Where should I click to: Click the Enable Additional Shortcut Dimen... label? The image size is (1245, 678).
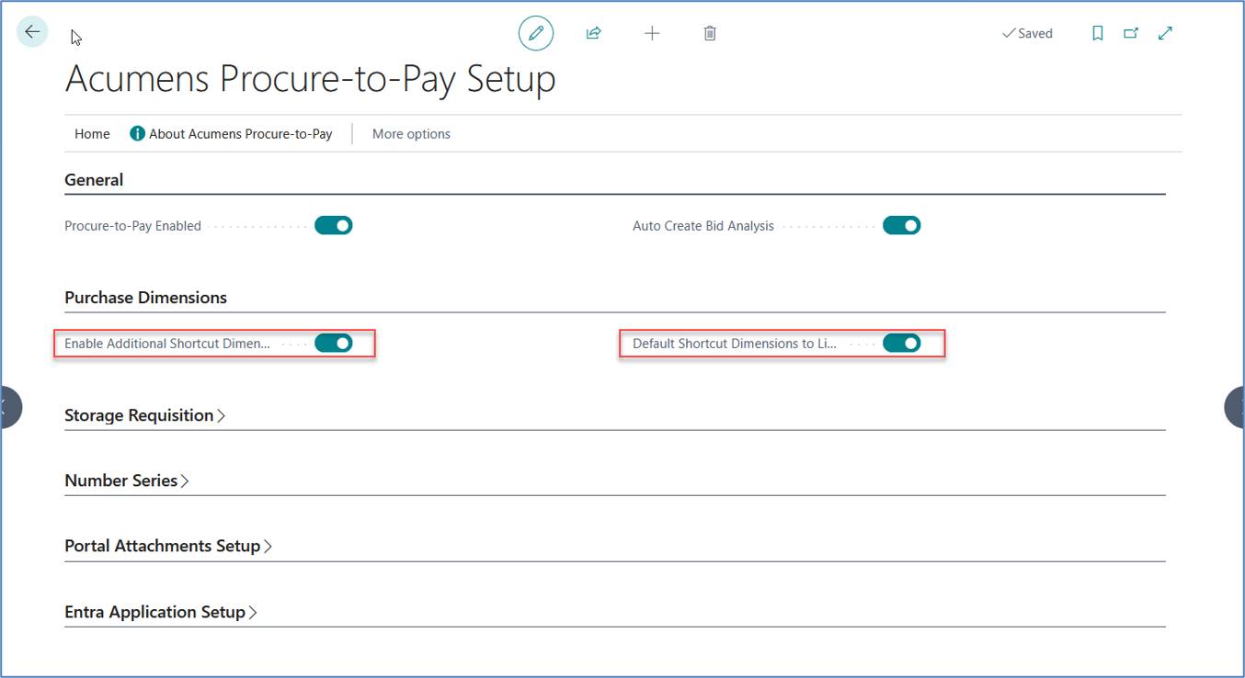167,343
